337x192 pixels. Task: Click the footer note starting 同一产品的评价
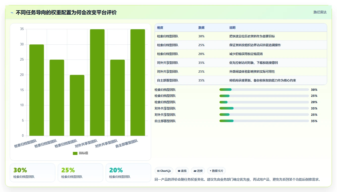(238, 180)
